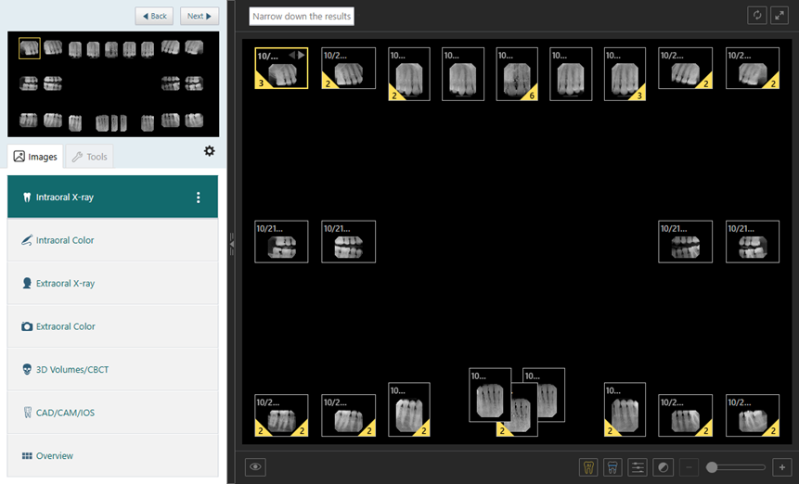Click the fullscreen expand icon
Screen dimensions: 799x484
(780, 16)
